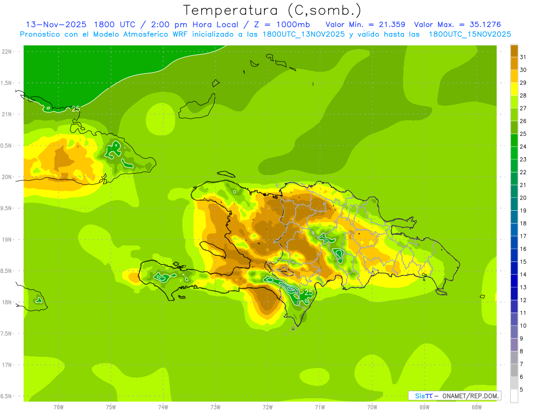535x413 pixels.
Task: Pick the legend color band between 26 and 27
Action: tap(514, 114)
